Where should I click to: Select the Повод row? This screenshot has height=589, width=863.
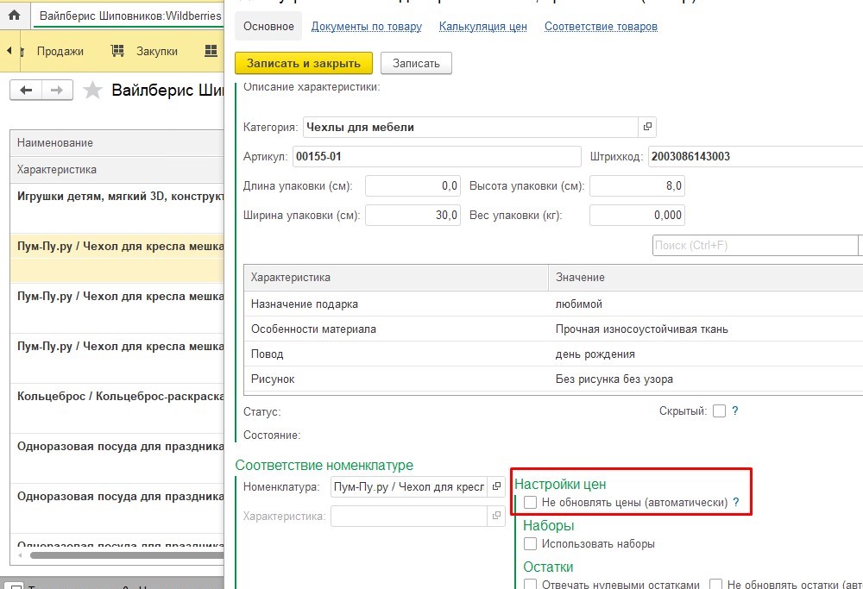pyautogui.click(x=554, y=354)
